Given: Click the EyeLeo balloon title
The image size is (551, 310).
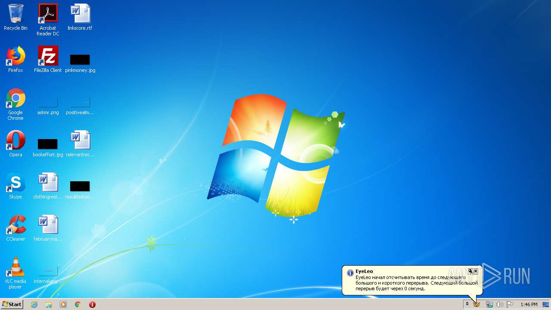Looking at the screenshot, I should tap(364, 272).
